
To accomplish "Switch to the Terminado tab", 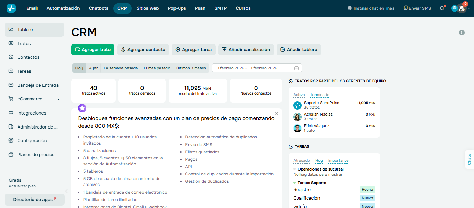I will 320,95.
